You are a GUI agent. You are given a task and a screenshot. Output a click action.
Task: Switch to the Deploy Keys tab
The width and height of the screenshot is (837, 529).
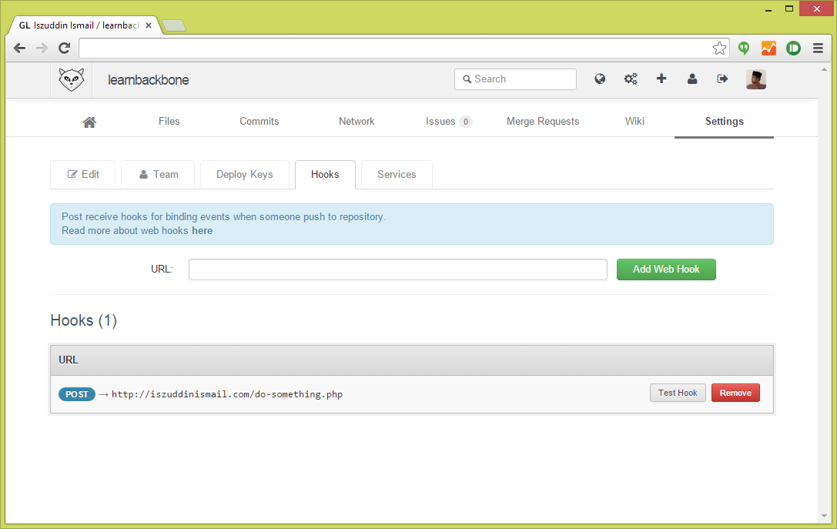pos(244,175)
